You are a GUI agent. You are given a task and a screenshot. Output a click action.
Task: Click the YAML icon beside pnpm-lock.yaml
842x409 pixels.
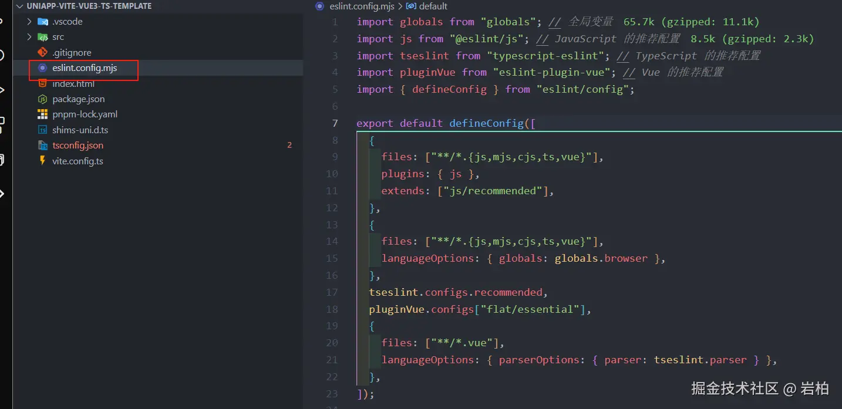tap(42, 114)
